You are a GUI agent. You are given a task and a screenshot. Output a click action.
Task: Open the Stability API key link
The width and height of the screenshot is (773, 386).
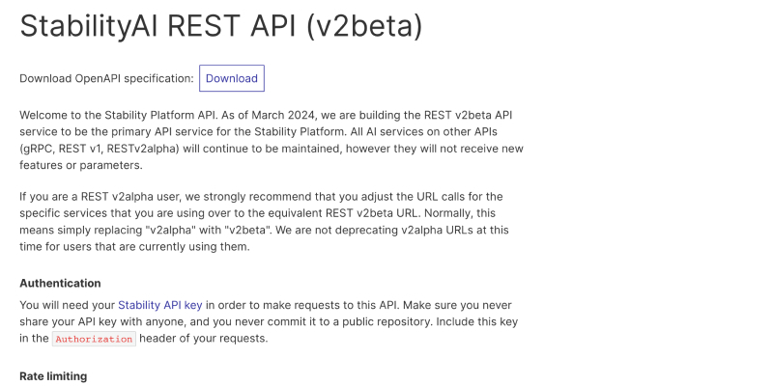[x=160, y=305]
